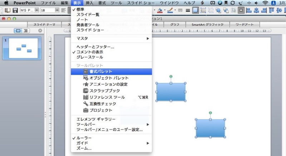Open ズーム... dialog
This screenshot has height=156, width=286.
point(111,148)
